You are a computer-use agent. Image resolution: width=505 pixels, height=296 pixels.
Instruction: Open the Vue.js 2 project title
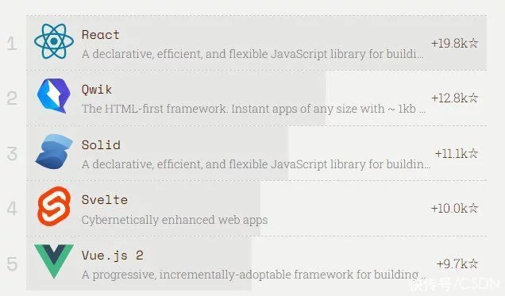click(x=113, y=256)
